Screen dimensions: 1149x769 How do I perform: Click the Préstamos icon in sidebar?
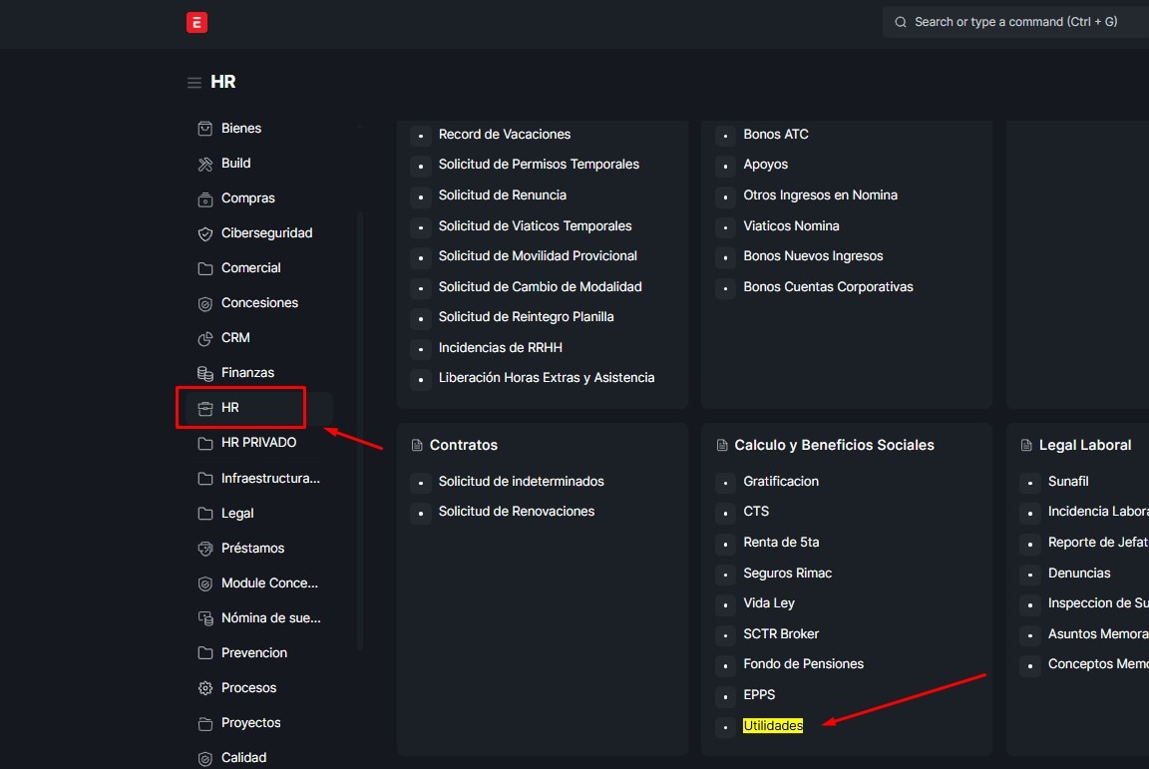205,549
